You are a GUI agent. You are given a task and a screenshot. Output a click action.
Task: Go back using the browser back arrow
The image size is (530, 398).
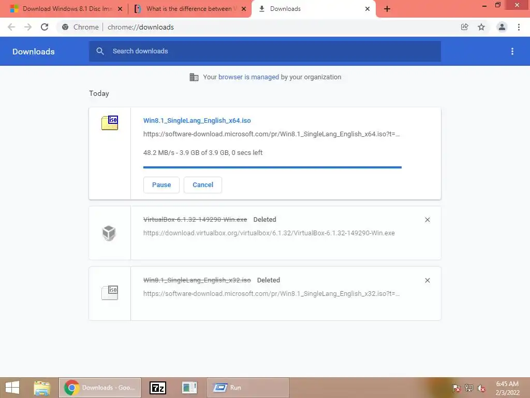click(11, 27)
